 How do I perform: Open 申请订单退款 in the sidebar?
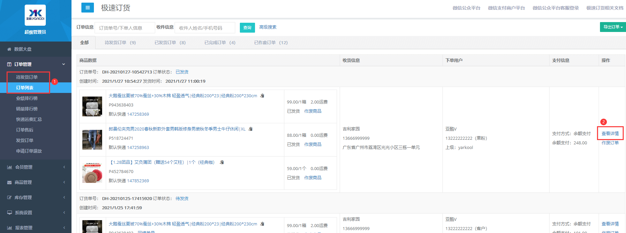click(29, 151)
